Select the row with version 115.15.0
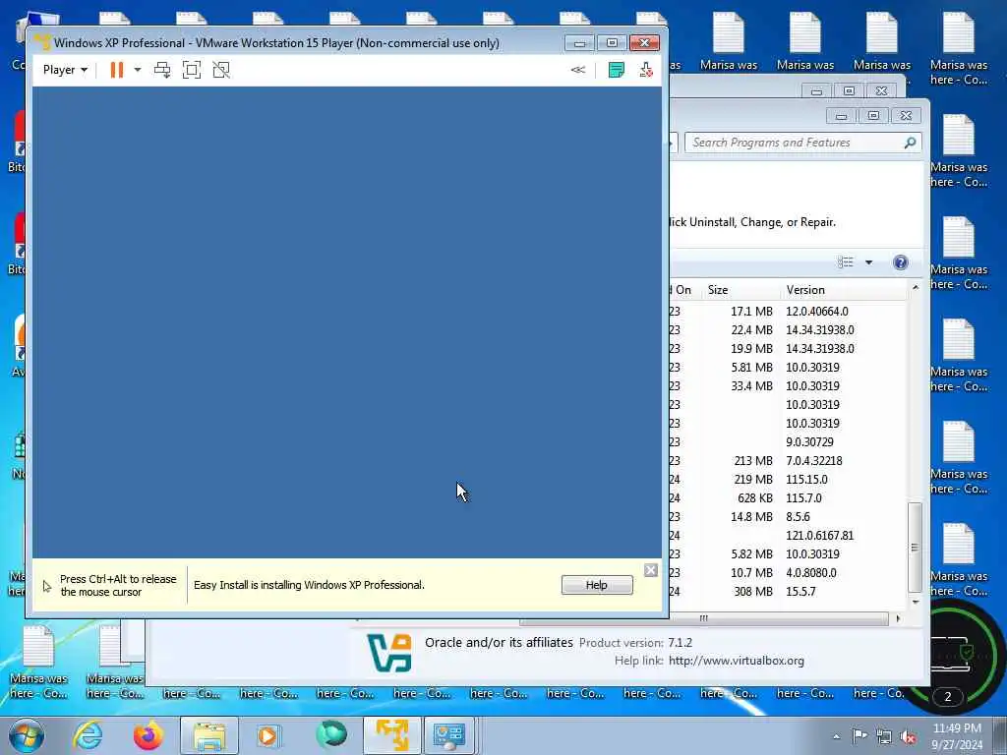This screenshot has height=755, width=1007. point(788,479)
